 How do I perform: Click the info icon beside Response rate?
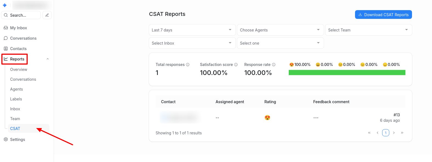point(274,65)
